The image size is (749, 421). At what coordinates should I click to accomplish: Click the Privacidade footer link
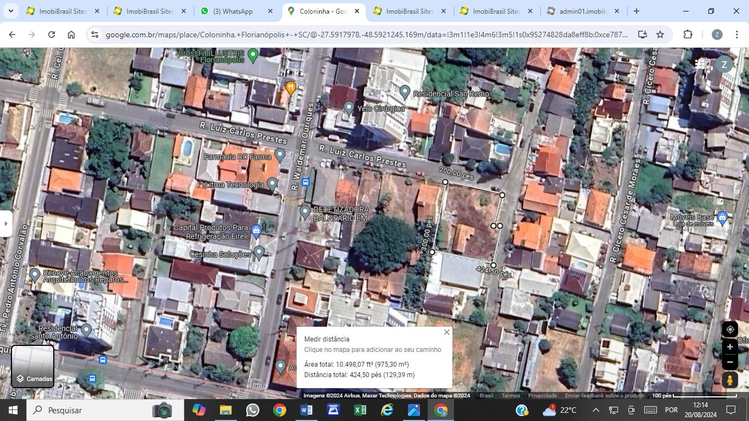[542, 396]
